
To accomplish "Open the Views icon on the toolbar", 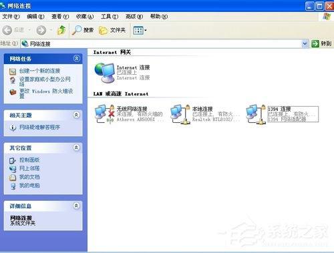I will (138, 30).
